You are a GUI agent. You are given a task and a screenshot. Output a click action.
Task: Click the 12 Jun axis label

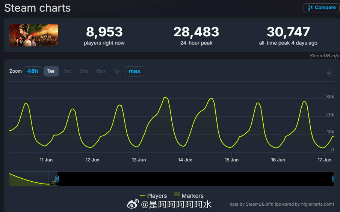tap(92, 160)
